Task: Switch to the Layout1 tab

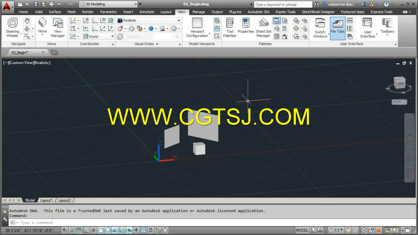Action: (47, 200)
